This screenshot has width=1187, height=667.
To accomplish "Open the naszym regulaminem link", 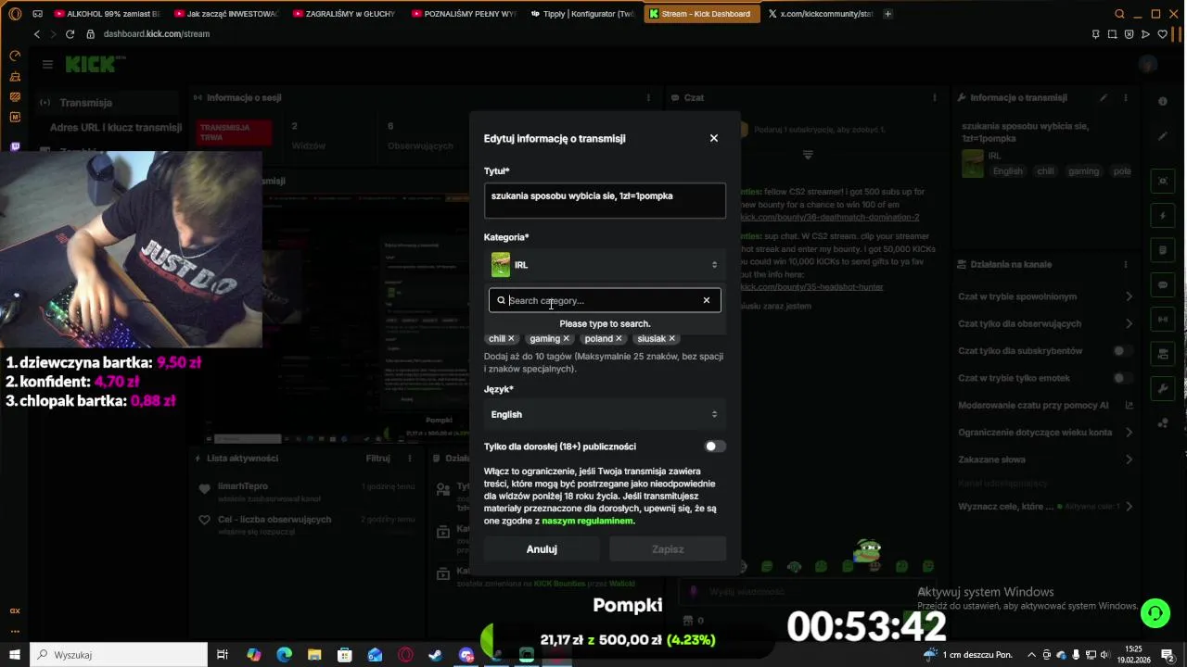I will point(587,521).
